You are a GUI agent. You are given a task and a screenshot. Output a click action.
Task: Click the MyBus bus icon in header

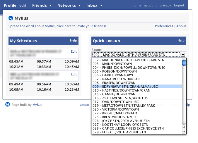coord(11,18)
